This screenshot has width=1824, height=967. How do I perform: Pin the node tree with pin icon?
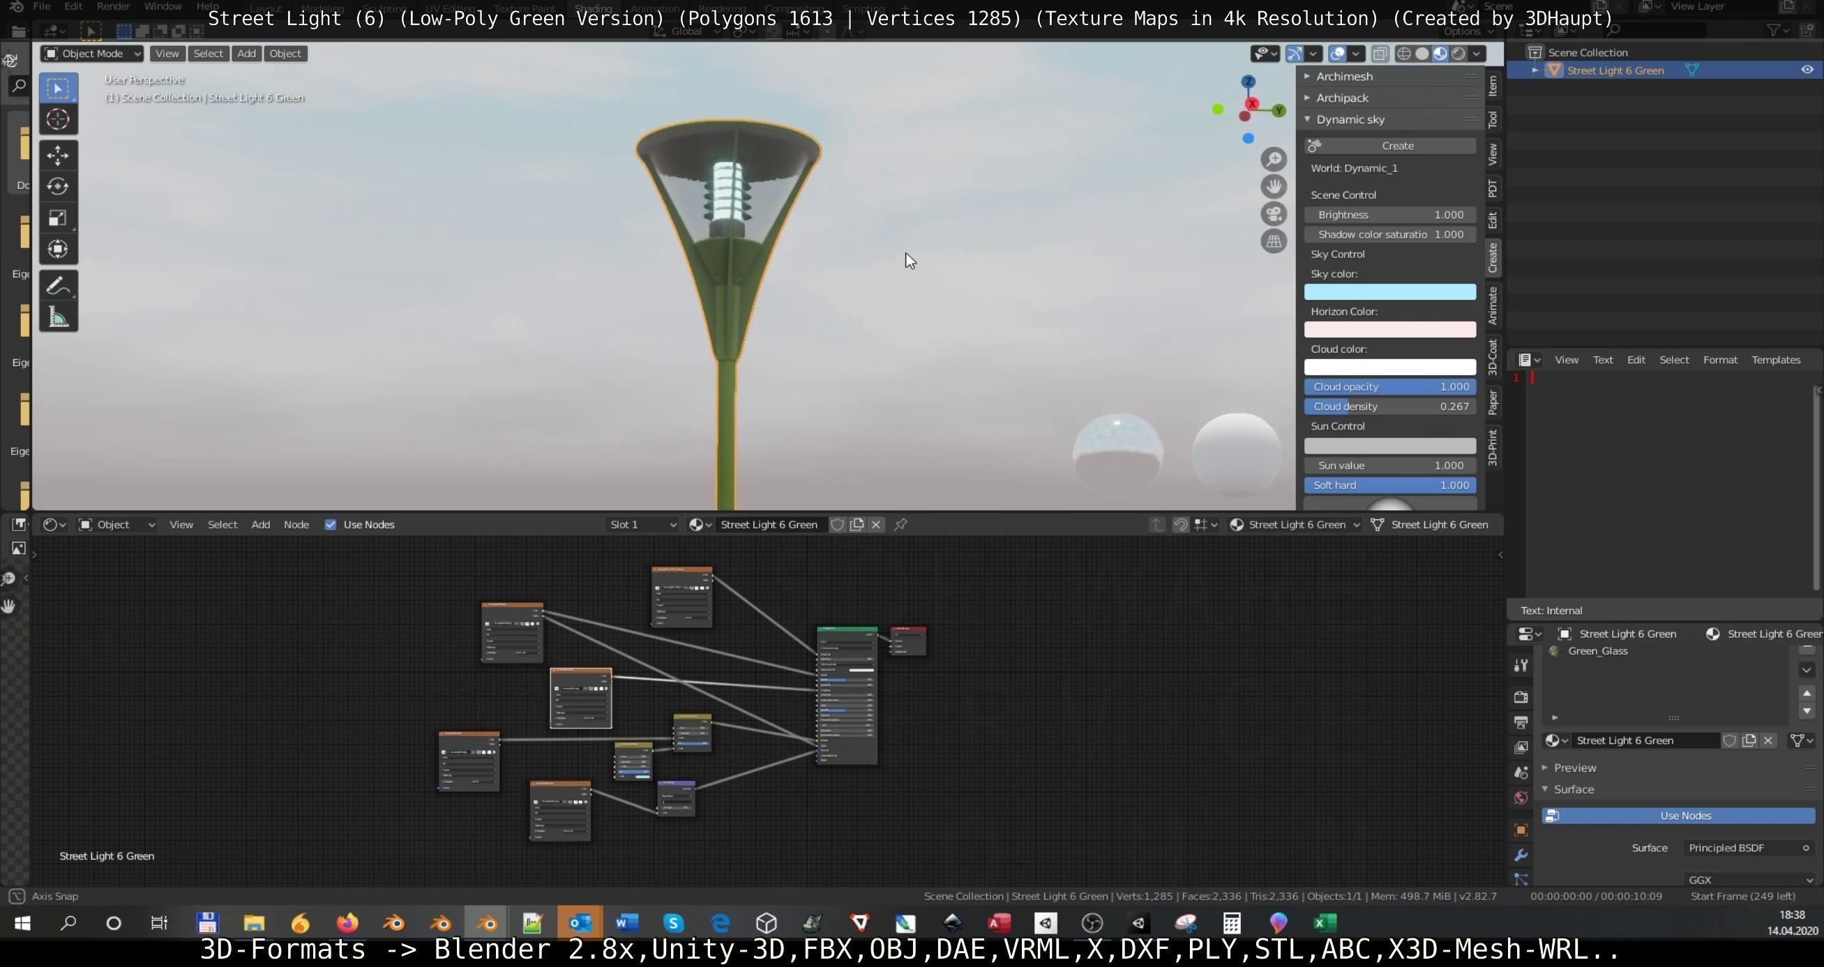900,524
